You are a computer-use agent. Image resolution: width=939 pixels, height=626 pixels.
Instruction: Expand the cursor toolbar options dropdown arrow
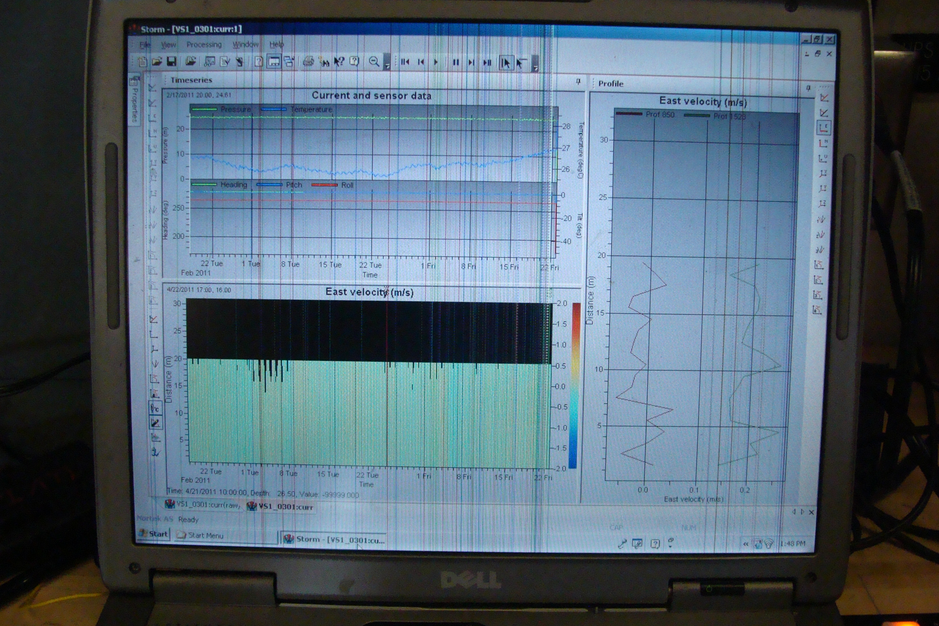coord(535,64)
